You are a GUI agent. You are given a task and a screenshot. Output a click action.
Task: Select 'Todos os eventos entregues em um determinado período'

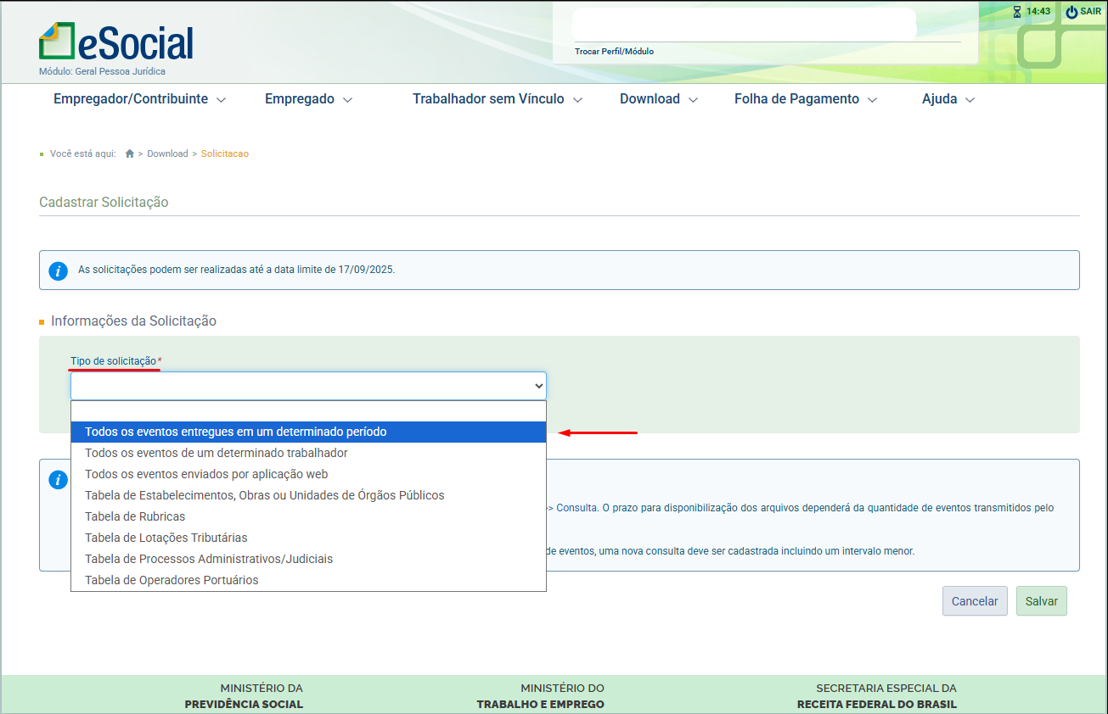point(308,432)
